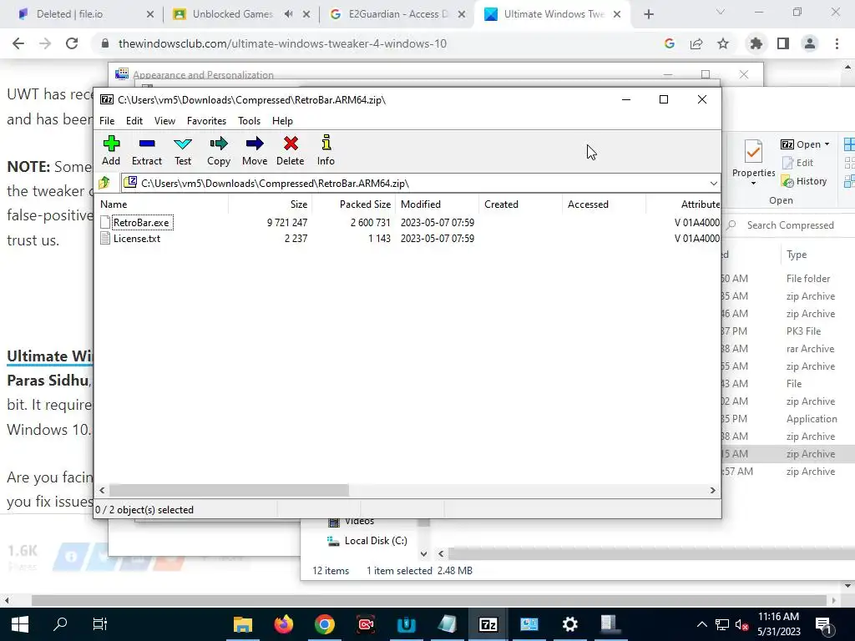Open Task View on the taskbar
Image resolution: width=855 pixels, height=641 pixels.
(100, 624)
